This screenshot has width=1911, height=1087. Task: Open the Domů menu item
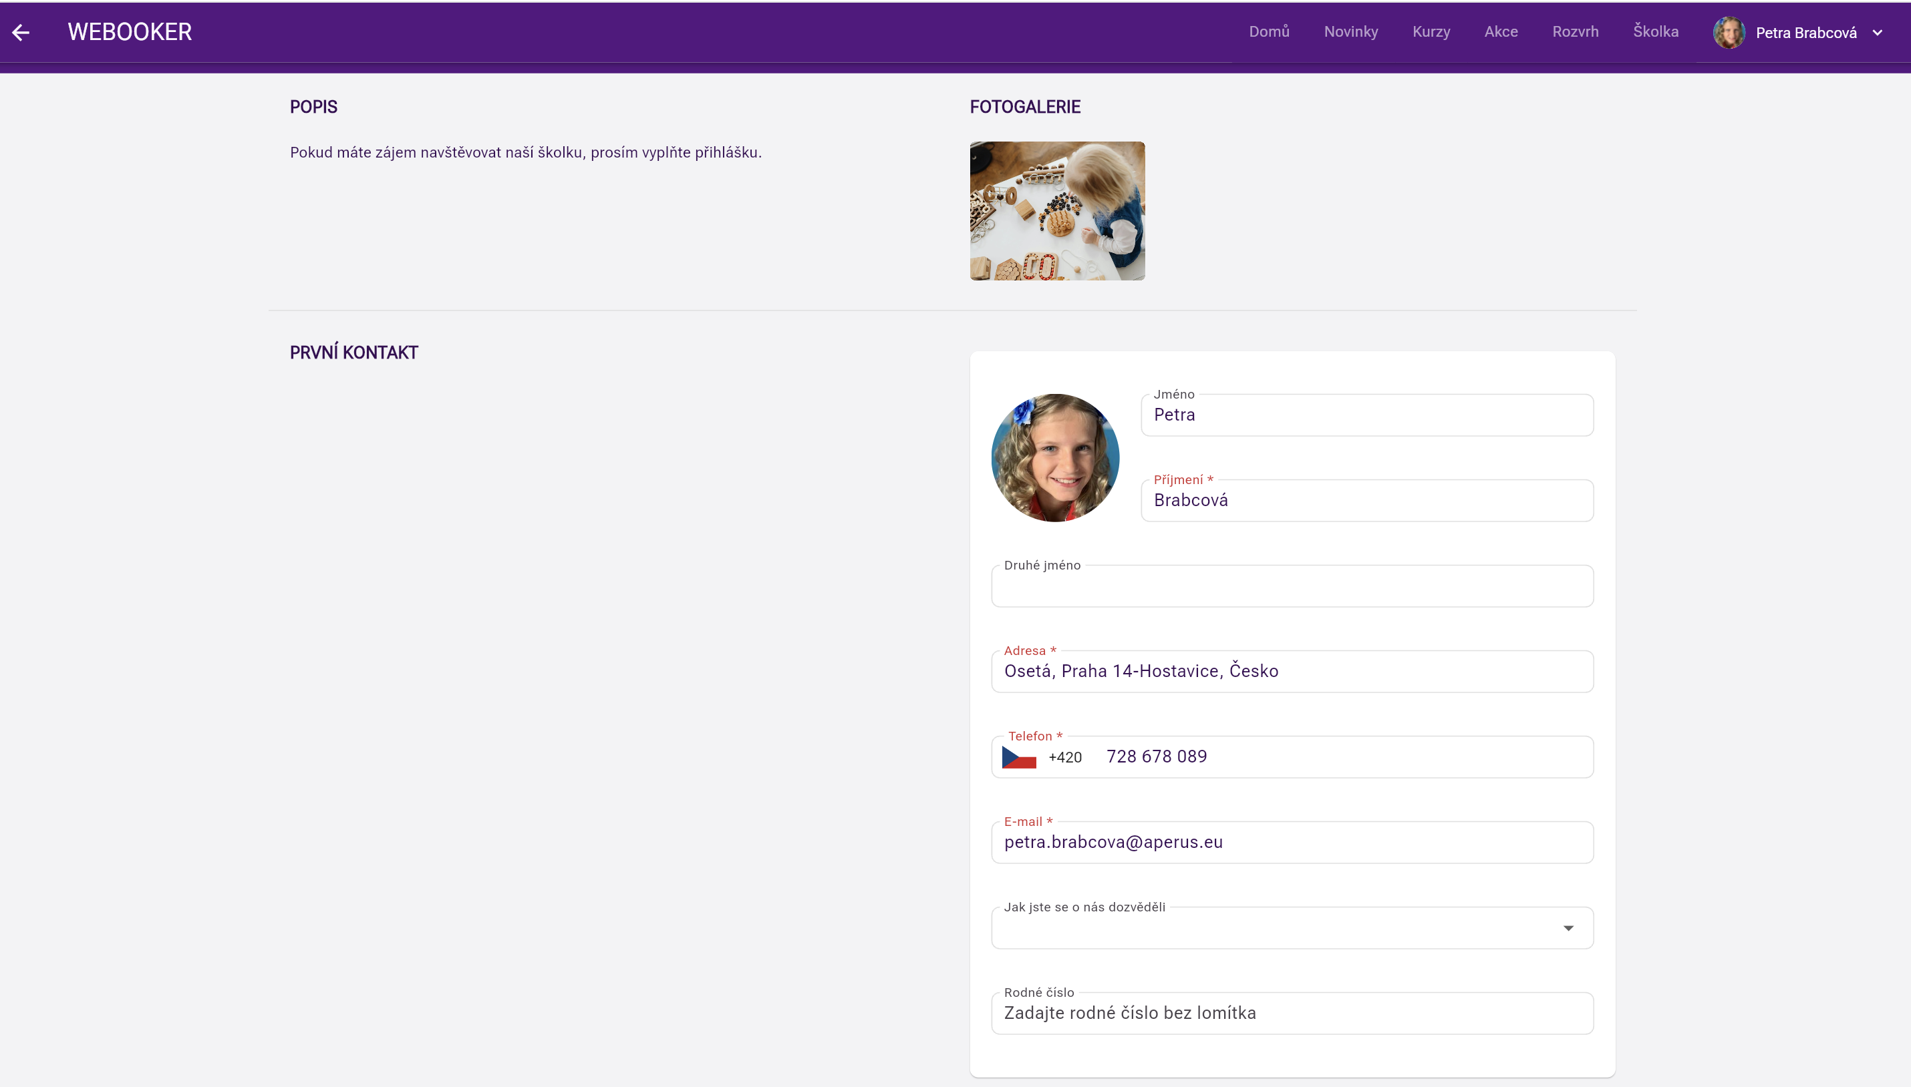pos(1268,31)
